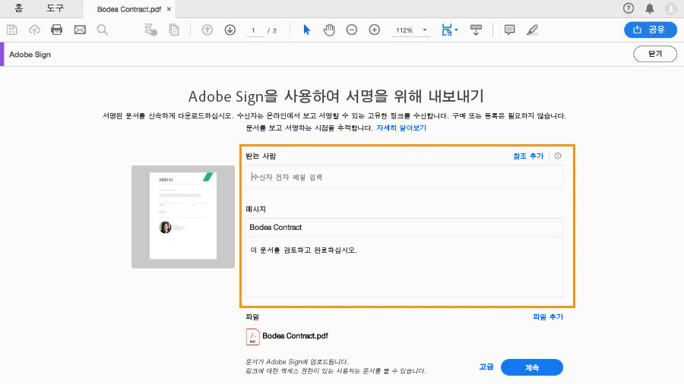Open the 112% zoom level dropdown
Image resolution: width=684 pixels, height=384 pixels.
coord(410,30)
